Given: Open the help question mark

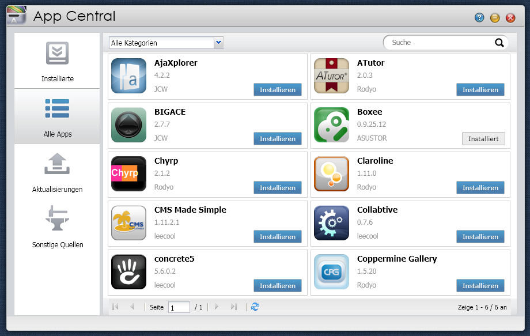Looking at the screenshot, I should [x=479, y=17].
